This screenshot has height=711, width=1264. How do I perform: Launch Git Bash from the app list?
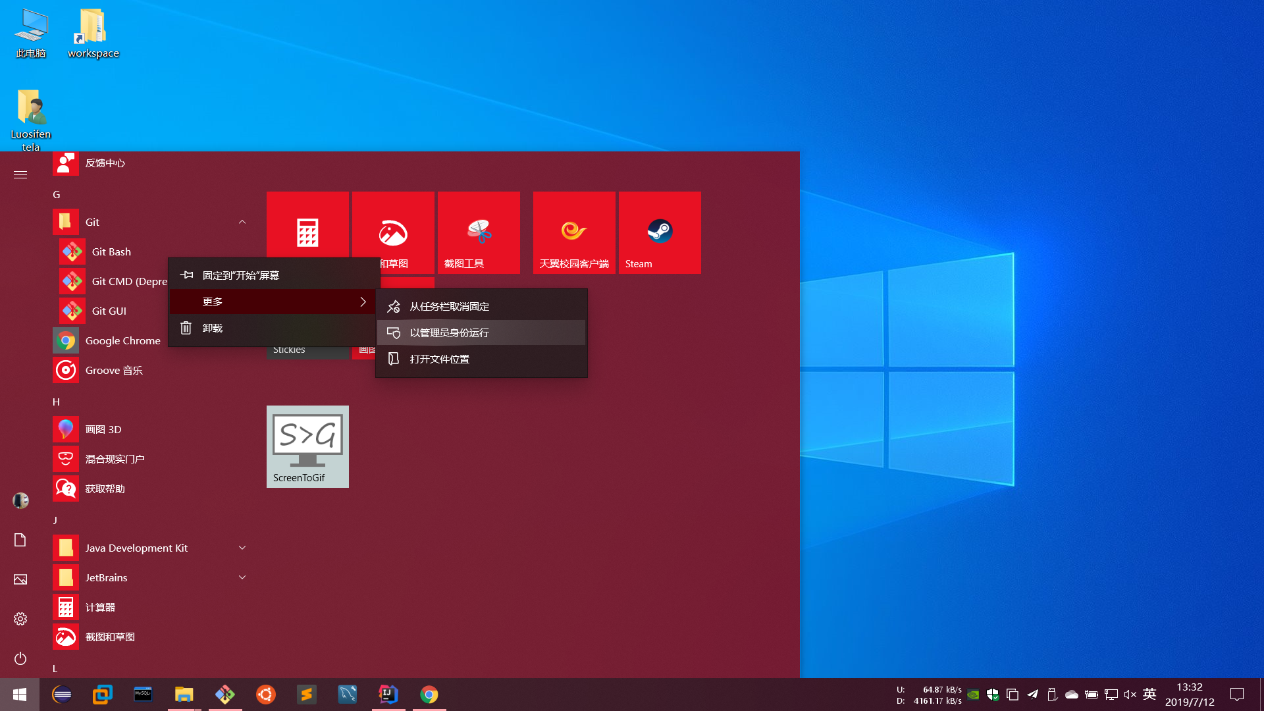111,251
